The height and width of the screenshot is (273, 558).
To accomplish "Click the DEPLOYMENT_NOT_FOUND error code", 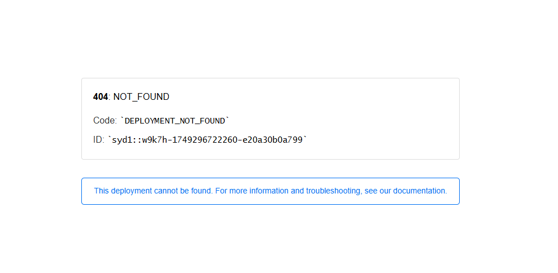I will point(175,121).
